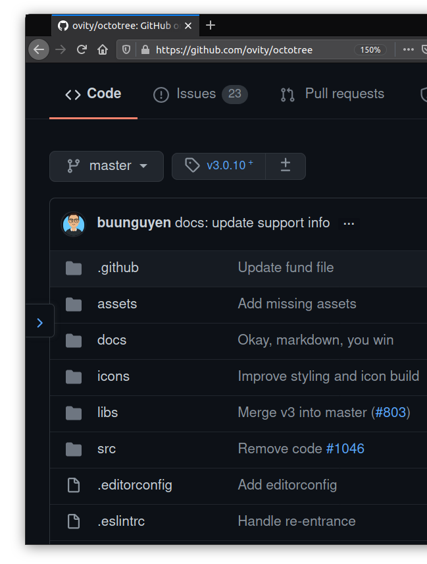Open the master branch dropdown

click(x=107, y=166)
